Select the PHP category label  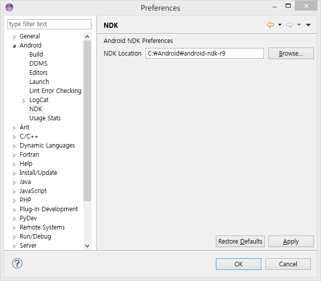click(25, 200)
